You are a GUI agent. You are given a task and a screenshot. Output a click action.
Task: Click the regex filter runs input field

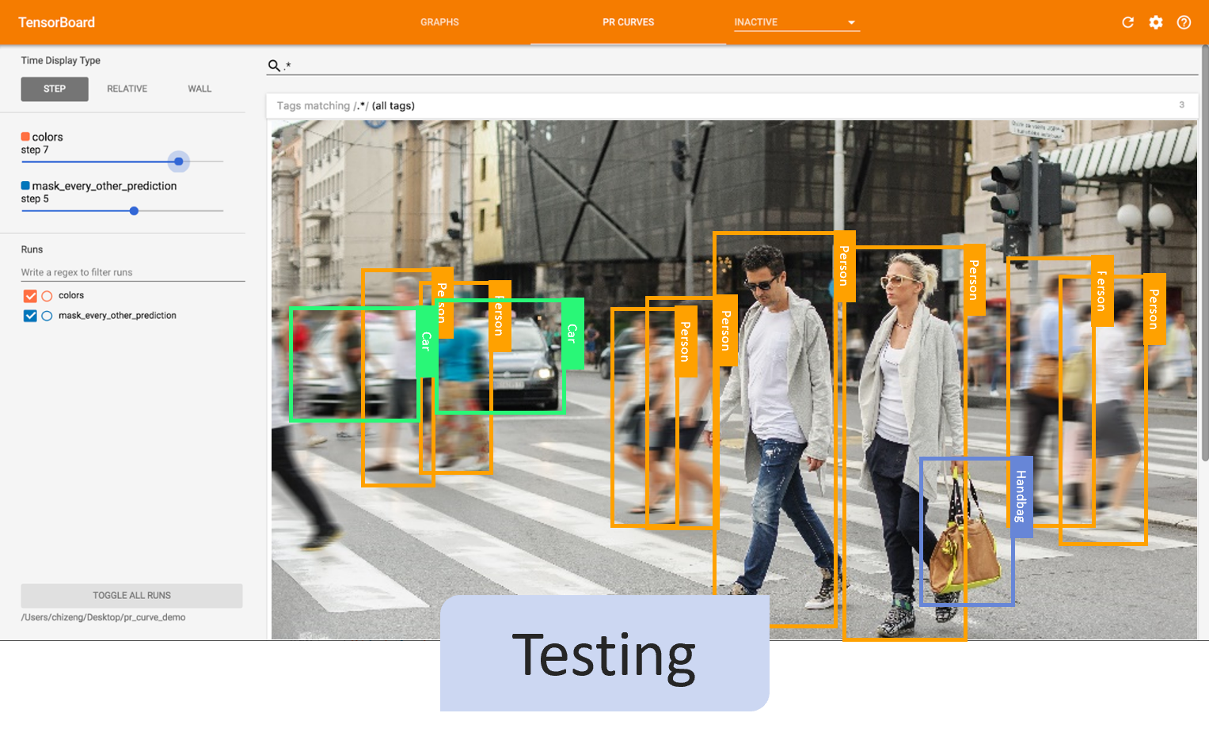tap(133, 272)
